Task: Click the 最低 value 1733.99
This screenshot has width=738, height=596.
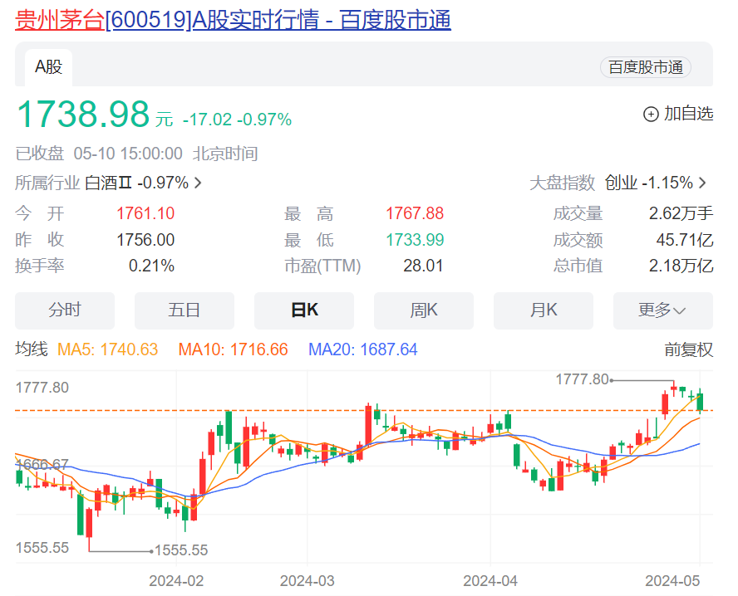Action: (415, 240)
